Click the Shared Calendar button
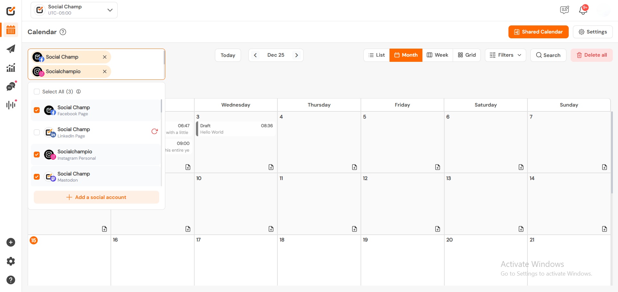The width and height of the screenshot is (618, 292). (x=538, y=32)
